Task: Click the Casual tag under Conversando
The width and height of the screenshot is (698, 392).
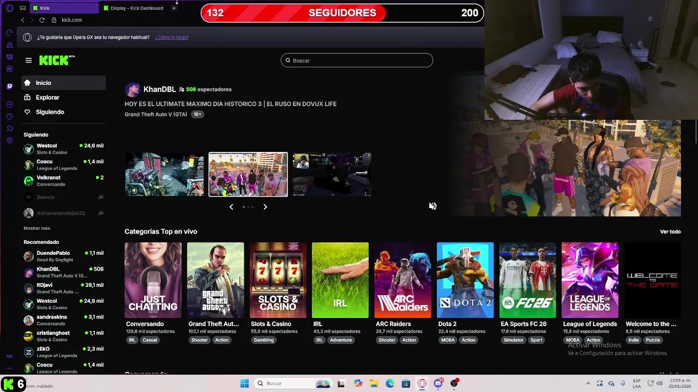Action: 149,340
